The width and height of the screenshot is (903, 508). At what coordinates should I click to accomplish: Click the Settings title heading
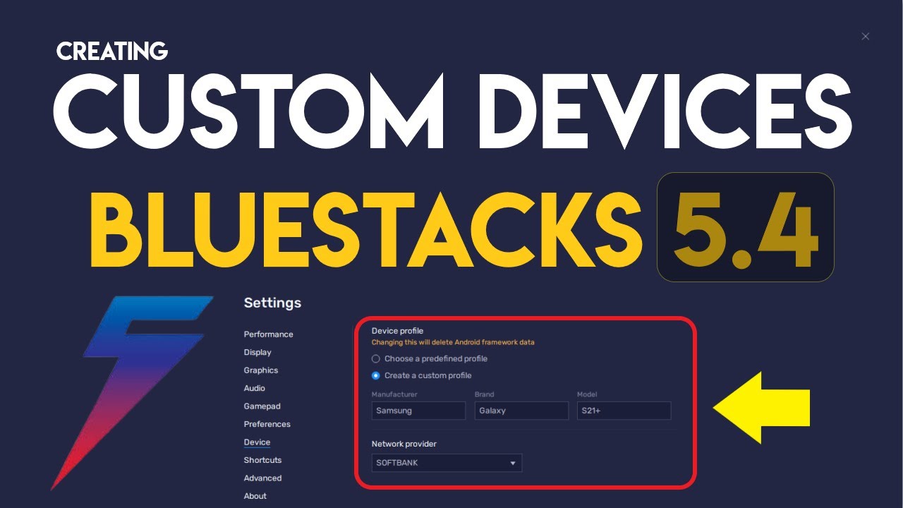tap(272, 303)
